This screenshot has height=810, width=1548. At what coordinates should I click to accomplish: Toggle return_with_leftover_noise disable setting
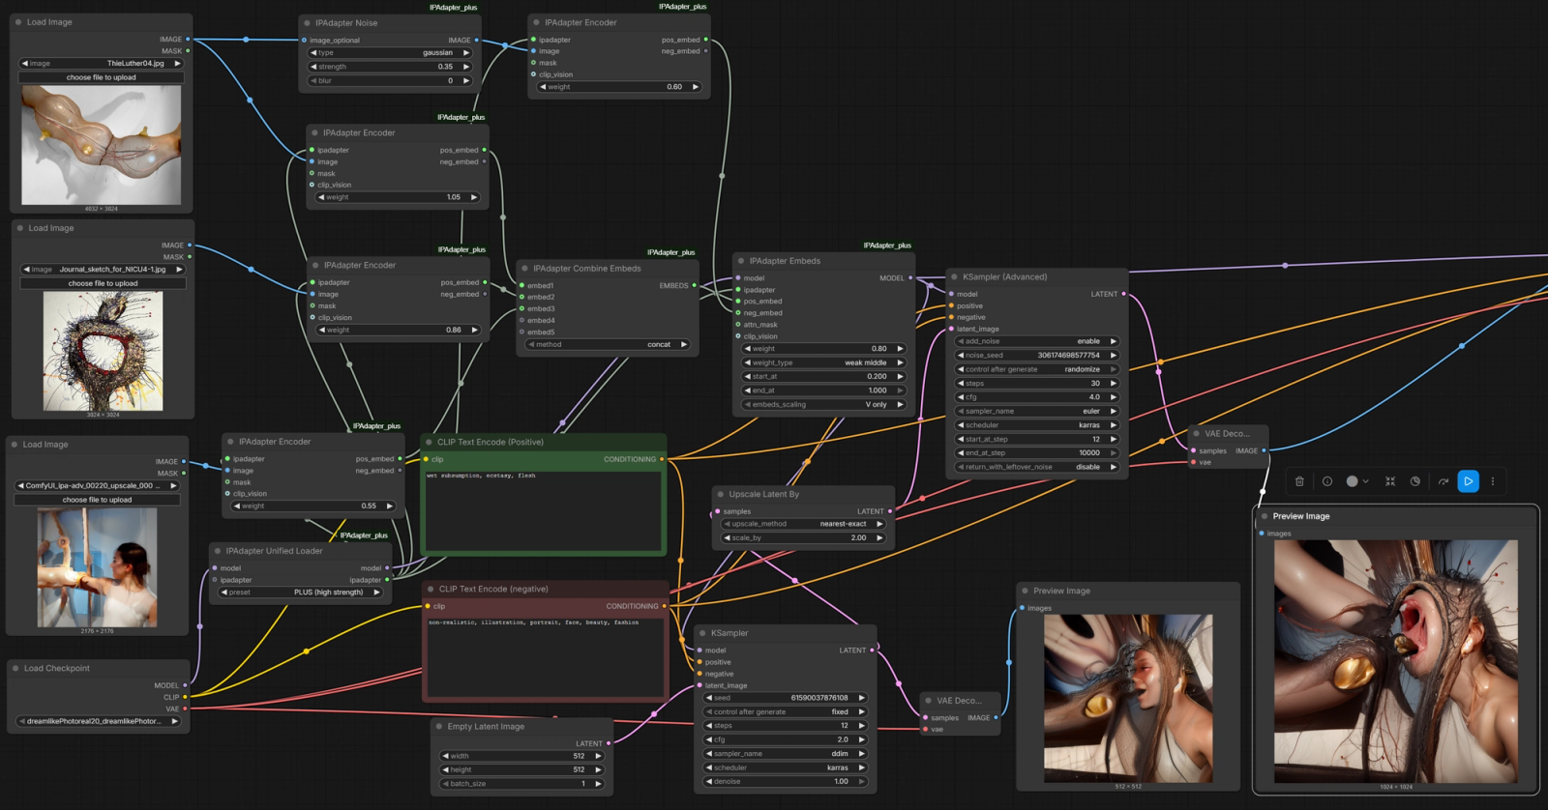coord(1037,467)
